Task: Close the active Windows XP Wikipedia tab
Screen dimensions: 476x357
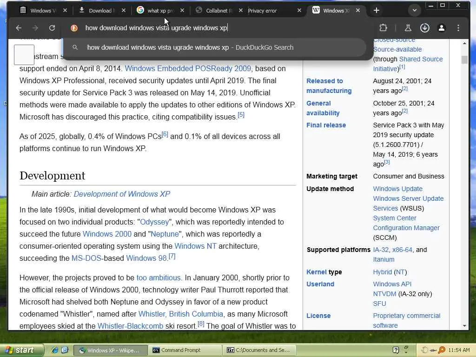Action: click(358, 10)
